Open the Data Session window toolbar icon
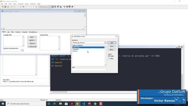This screenshot has height=106, width=188. pyautogui.click(x=55, y=7)
